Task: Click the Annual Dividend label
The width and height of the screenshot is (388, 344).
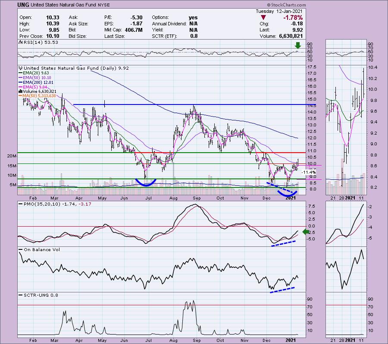Action: [x=169, y=24]
